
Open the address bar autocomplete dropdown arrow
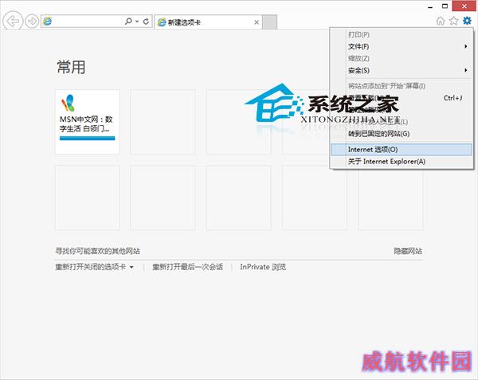point(137,22)
